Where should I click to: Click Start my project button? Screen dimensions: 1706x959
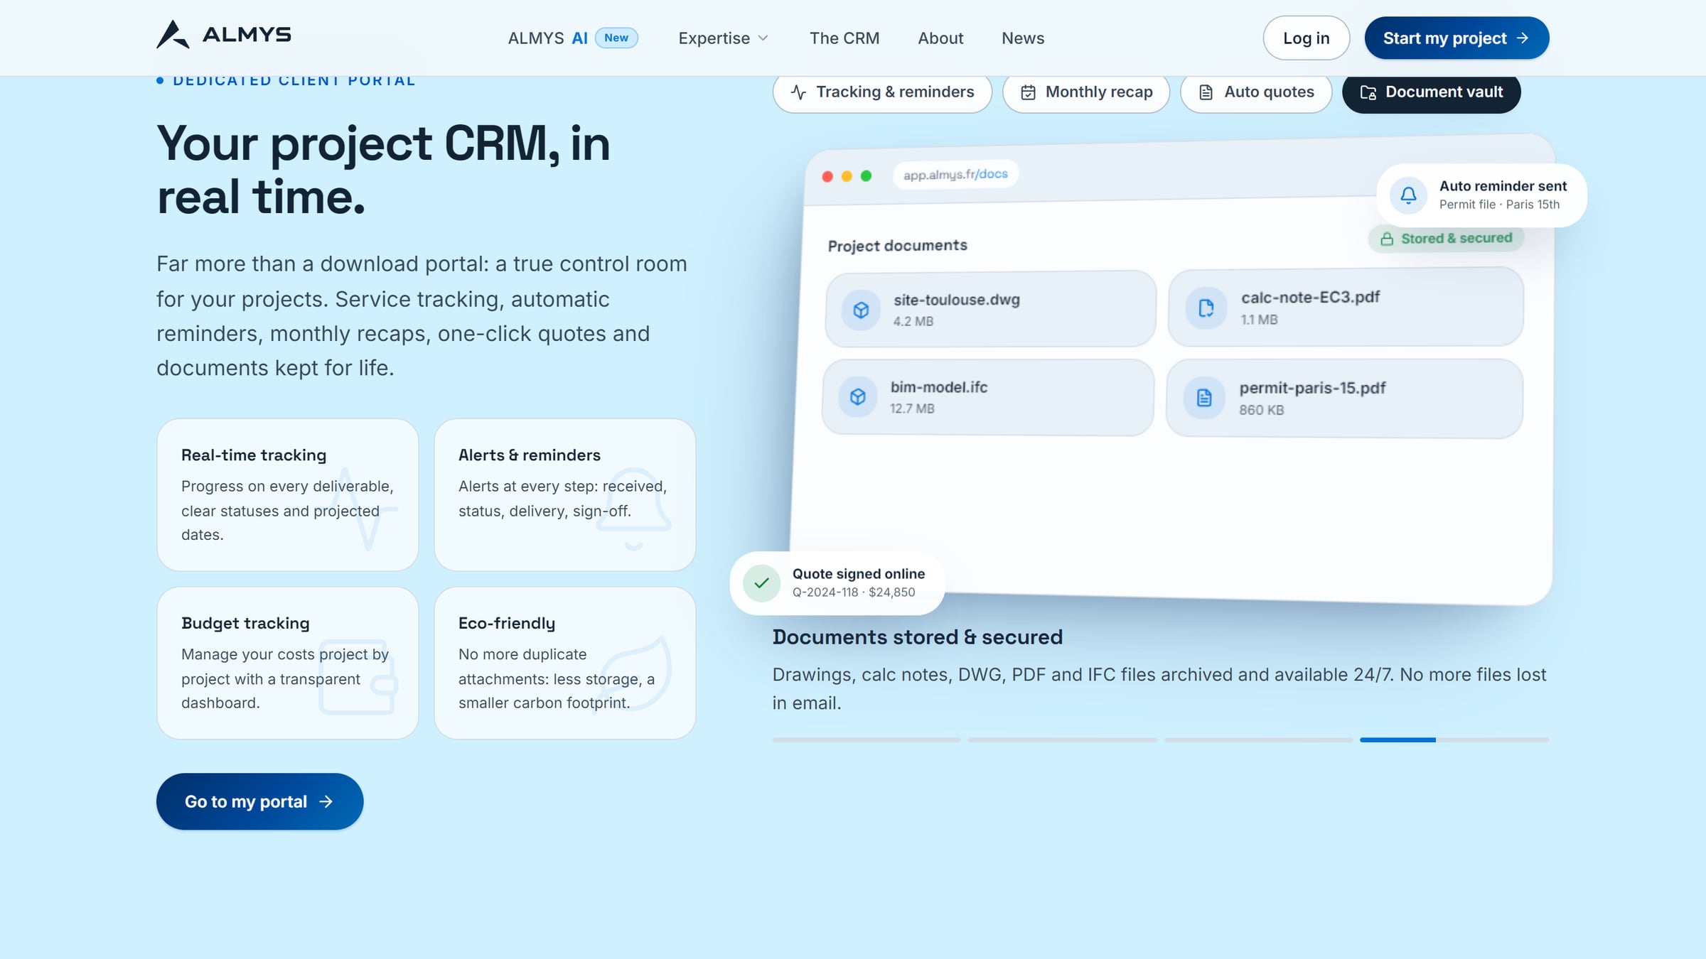[x=1456, y=38]
